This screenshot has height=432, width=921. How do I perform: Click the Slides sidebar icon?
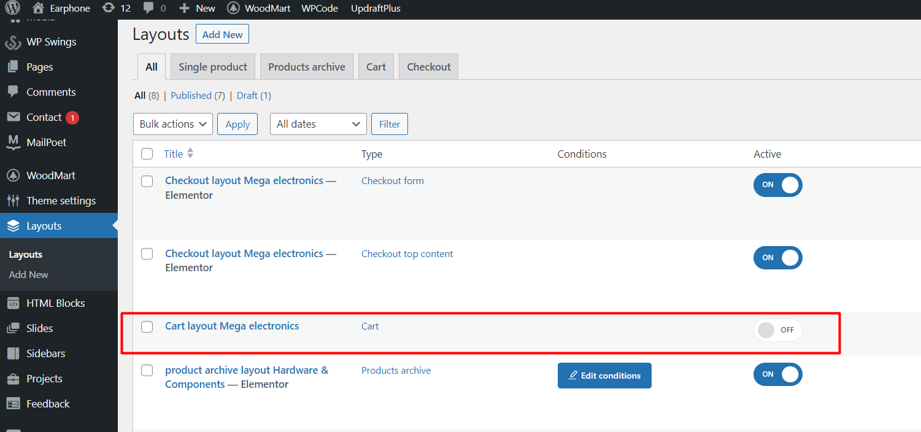pyautogui.click(x=13, y=328)
